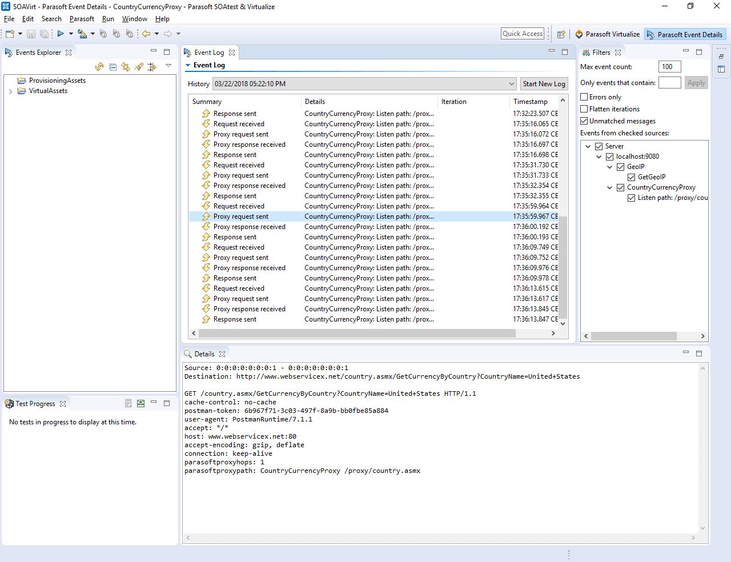Collapse the localhost:9080 tree node
Viewport: 731px width, 562px height.
point(599,156)
